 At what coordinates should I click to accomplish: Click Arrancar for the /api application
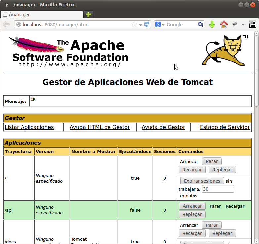pyautogui.click(x=192, y=206)
